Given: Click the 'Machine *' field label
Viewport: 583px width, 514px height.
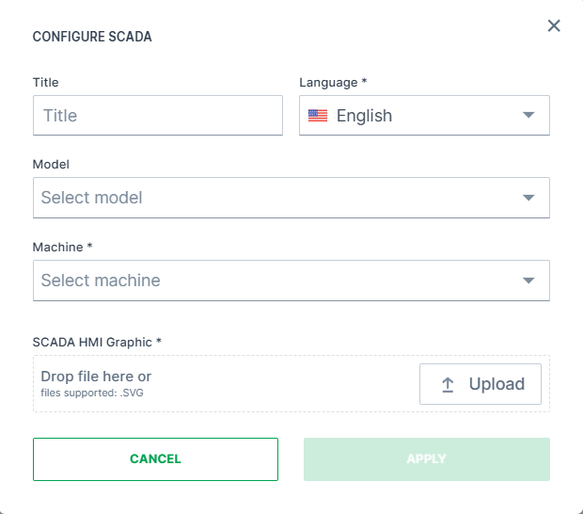Looking at the screenshot, I should (x=62, y=247).
